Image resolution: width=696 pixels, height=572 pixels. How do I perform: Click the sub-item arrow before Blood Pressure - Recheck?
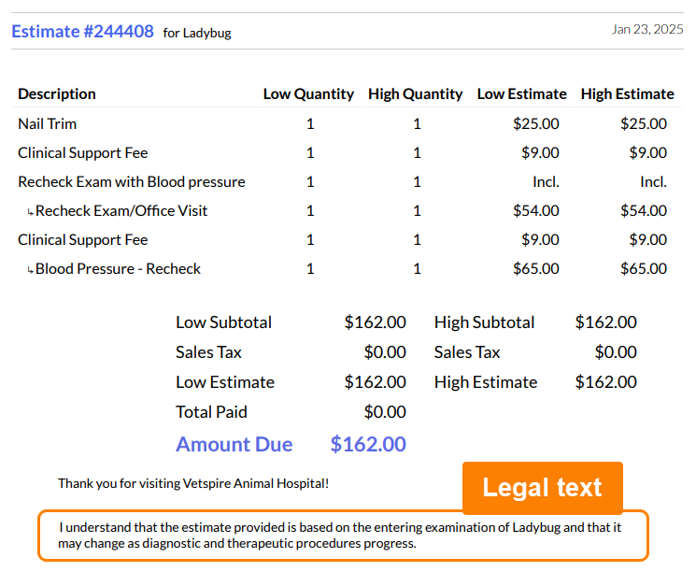coord(30,270)
